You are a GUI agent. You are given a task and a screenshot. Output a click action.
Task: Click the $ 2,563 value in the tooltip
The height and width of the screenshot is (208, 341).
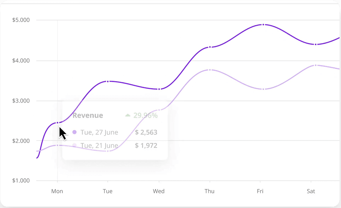tap(146, 132)
